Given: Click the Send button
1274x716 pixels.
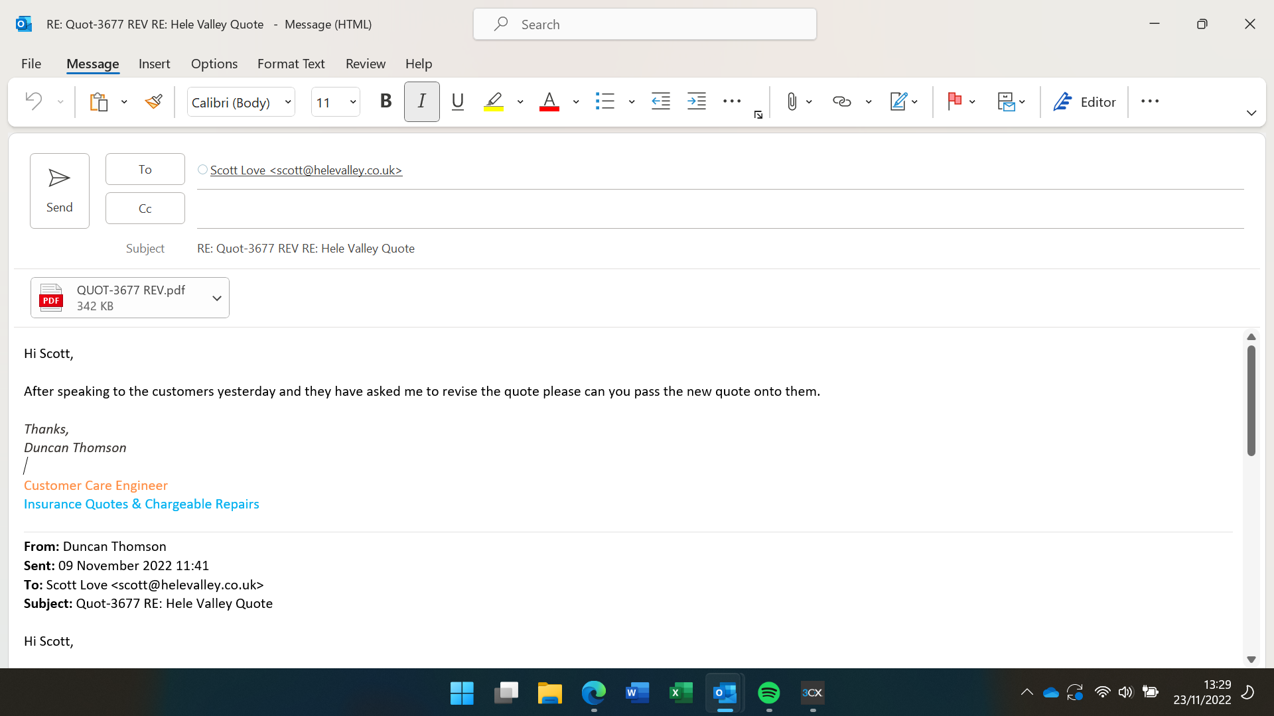Looking at the screenshot, I should click(60, 191).
